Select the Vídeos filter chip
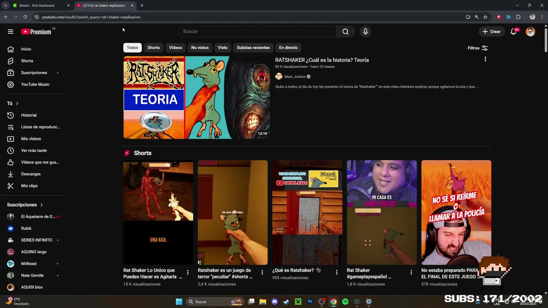 tap(176, 47)
